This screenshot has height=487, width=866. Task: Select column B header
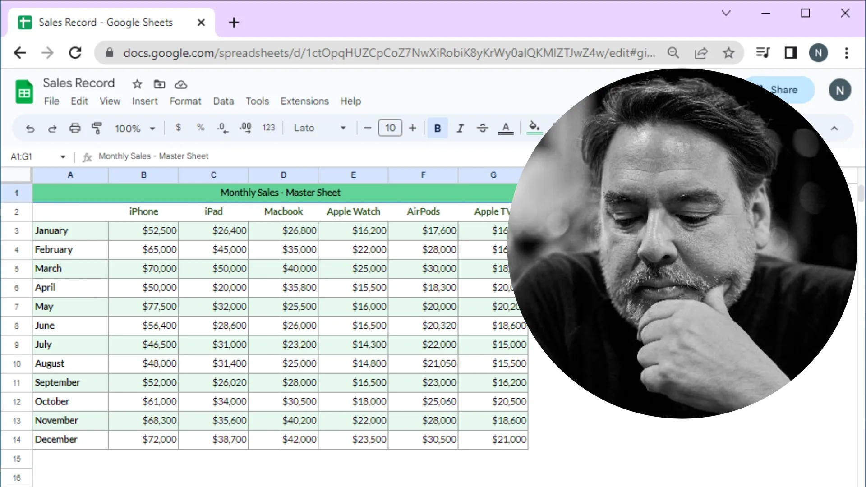tap(143, 175)
